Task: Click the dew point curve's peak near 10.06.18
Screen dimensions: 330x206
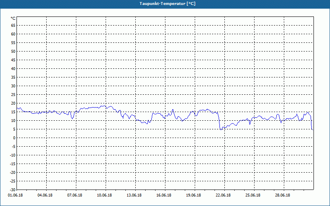Action: tap(104, 106)
